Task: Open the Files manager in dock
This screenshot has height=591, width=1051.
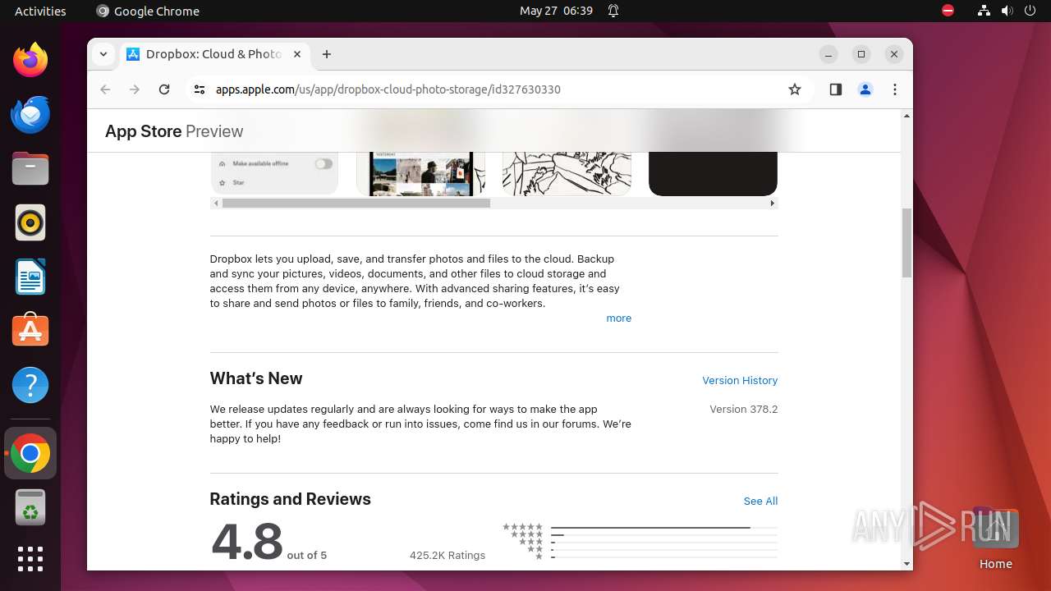Action: (30, 168)
